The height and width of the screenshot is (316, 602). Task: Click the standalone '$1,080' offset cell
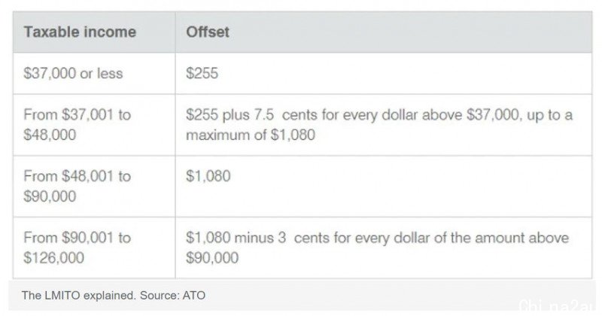384,187
